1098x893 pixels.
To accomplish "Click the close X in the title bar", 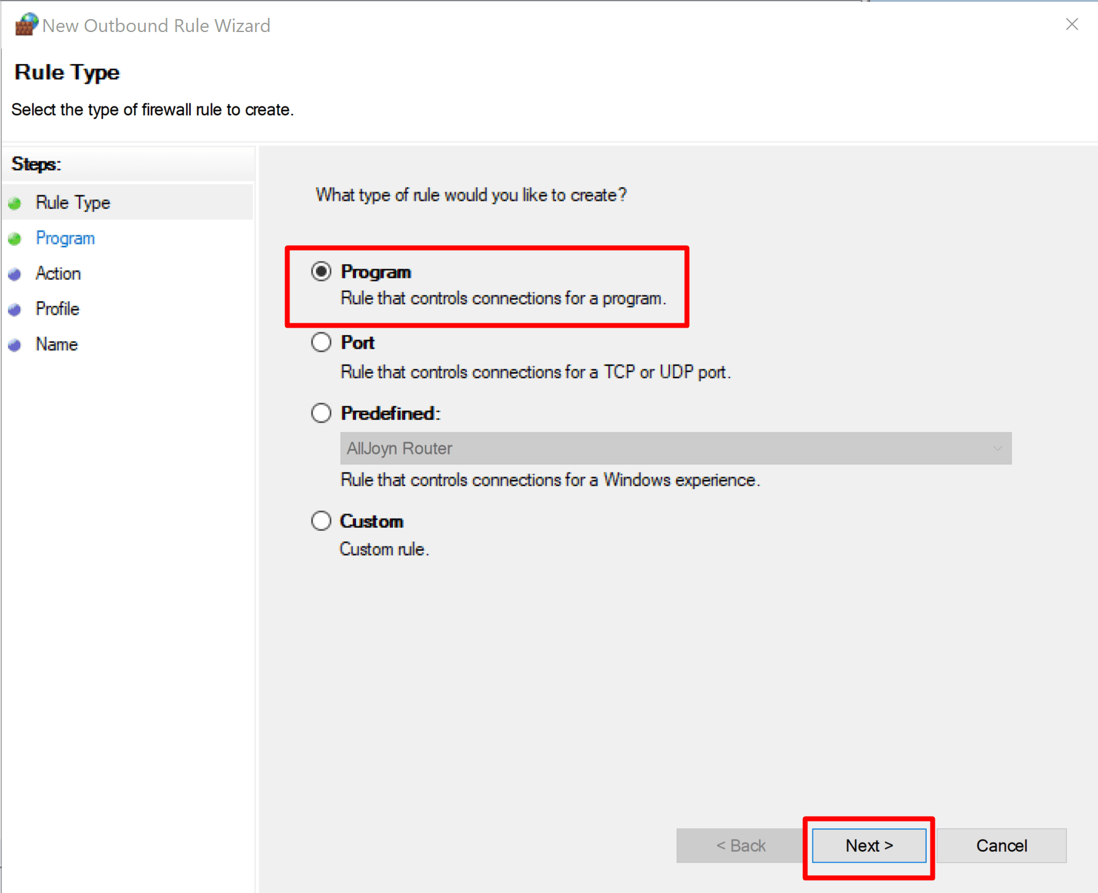I will coord(1072,25).
